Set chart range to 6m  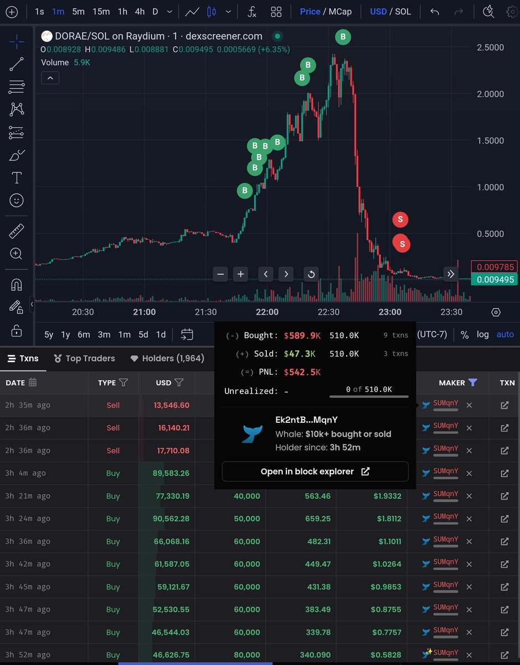coord(84,334)
